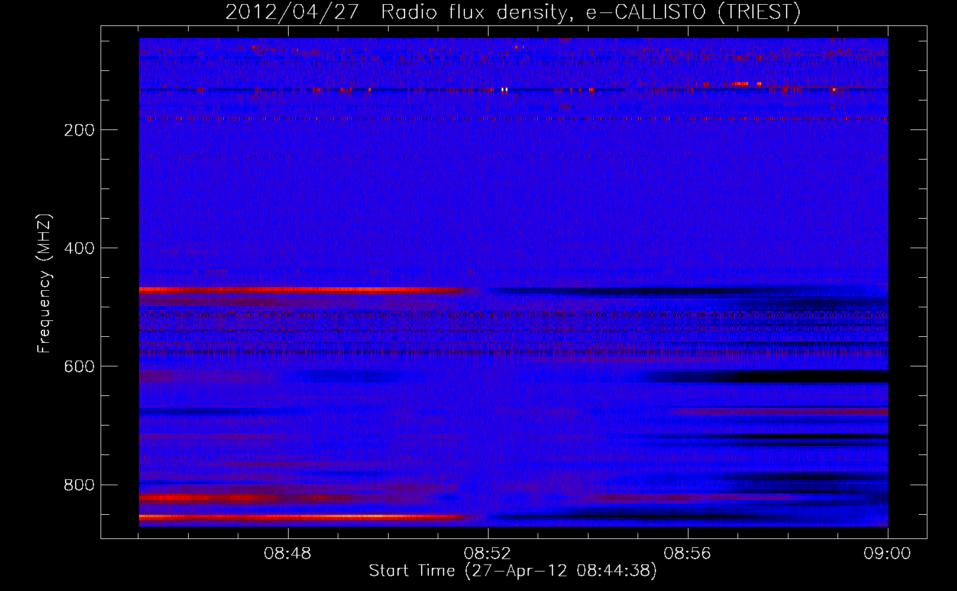
Task: Click the 'Start Time (27-Apr-12 08:44:38)' label
Action: point(513,571)
